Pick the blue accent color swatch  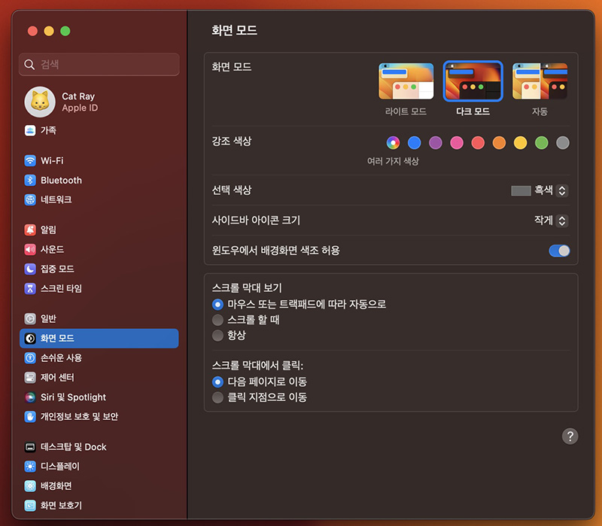tap(415, 143)
